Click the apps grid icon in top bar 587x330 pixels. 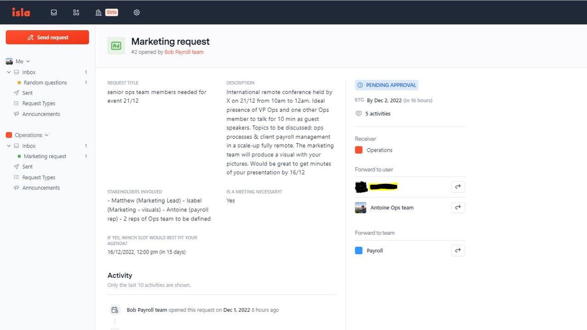(x=76, y=12)
